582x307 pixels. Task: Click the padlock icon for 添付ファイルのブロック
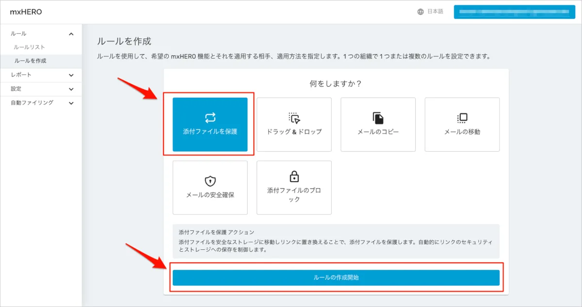[294, 176]
